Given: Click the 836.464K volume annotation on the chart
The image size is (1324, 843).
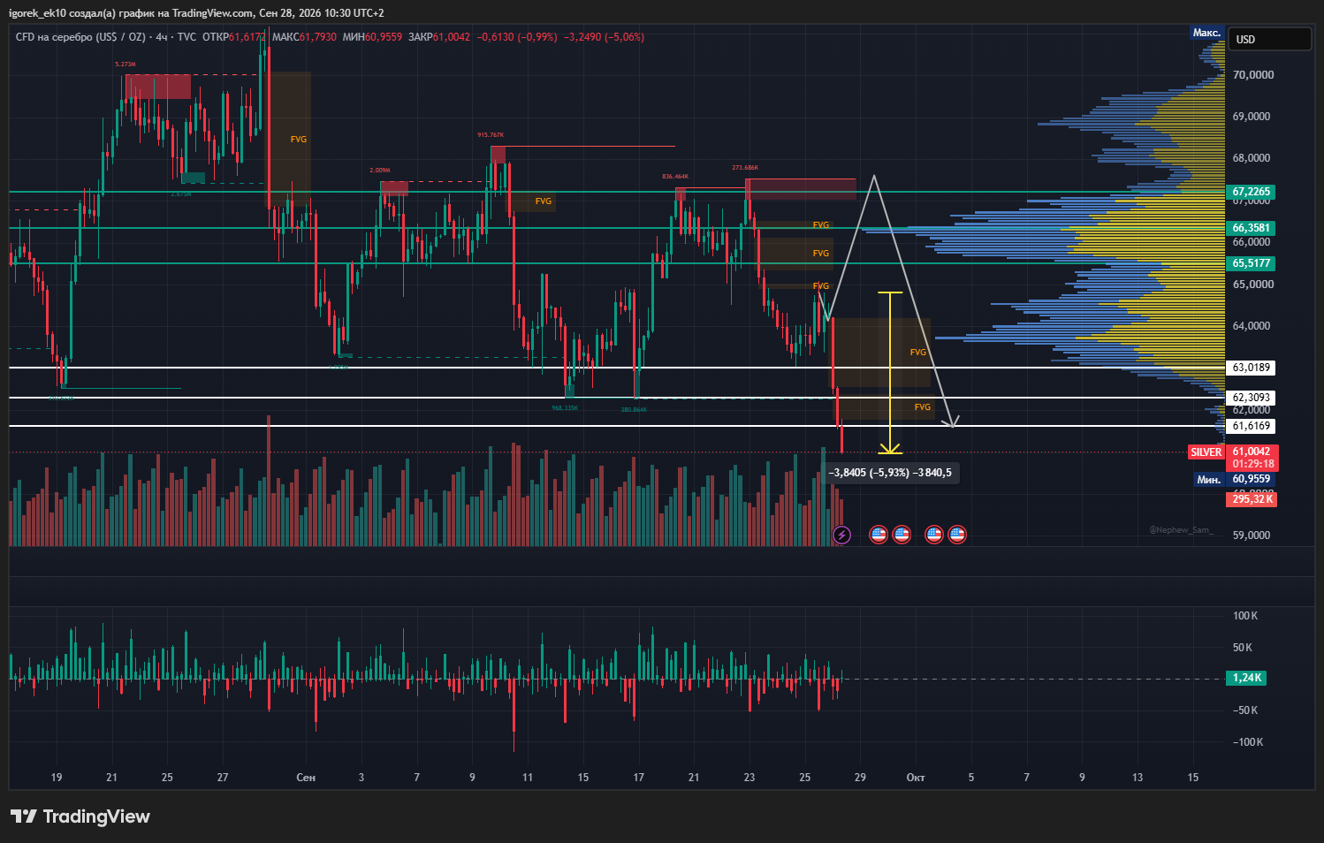Looking at the screenshot, I should point(675,177).
